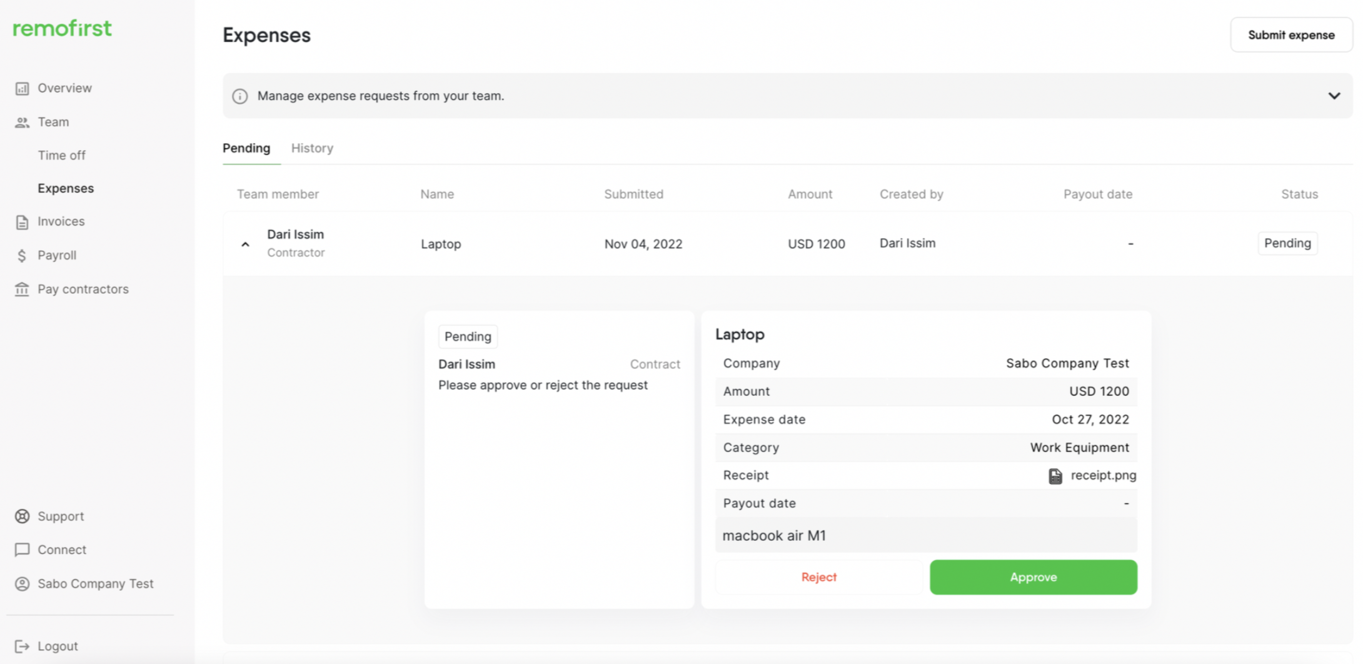Click the Team people icon
This screenshot has height=664, width=1363.
[x=22, y=123]
